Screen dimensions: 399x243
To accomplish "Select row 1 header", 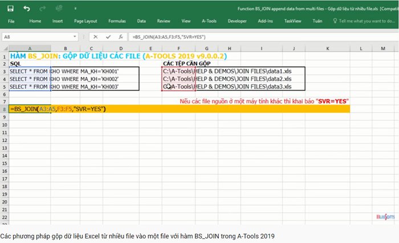I will (5, 56).
